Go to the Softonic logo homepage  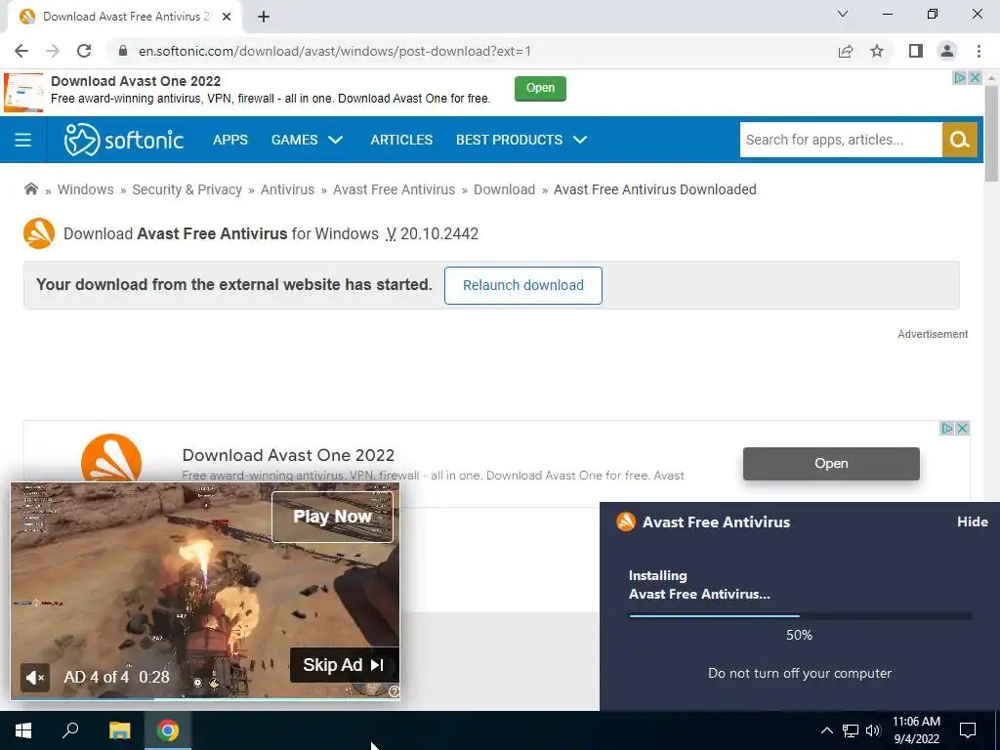[124, 140]
